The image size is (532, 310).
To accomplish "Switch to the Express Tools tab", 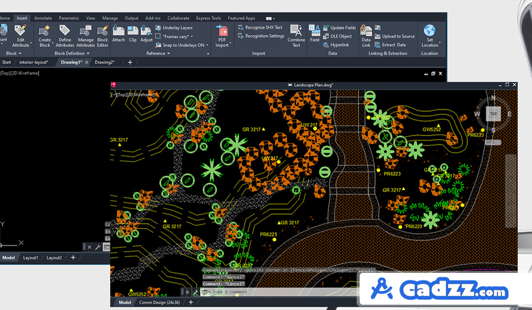I will click(209, 18).
